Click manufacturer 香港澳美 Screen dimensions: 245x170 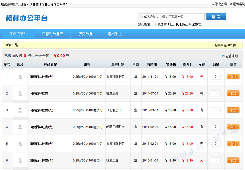112,93
